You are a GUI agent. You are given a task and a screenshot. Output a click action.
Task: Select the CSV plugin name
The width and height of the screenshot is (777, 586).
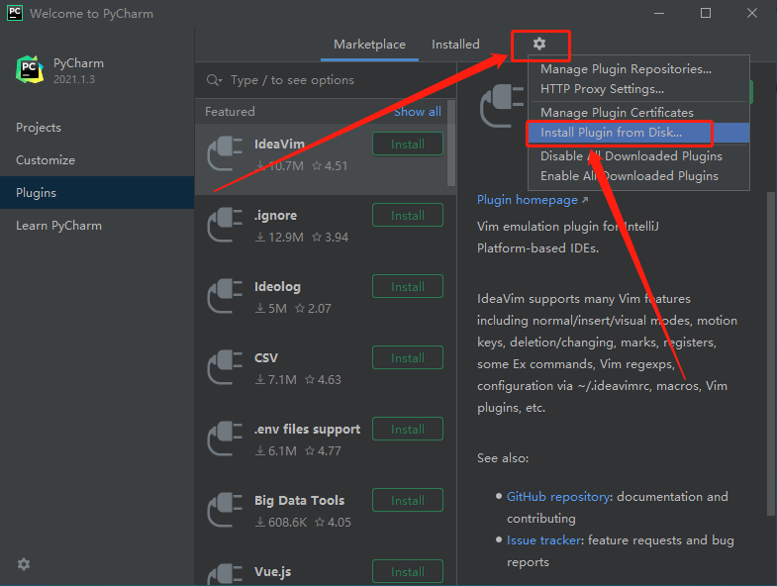point(266,358)
